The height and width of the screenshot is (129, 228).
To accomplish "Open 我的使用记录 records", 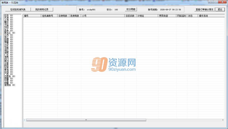I will tap(42, 9).
